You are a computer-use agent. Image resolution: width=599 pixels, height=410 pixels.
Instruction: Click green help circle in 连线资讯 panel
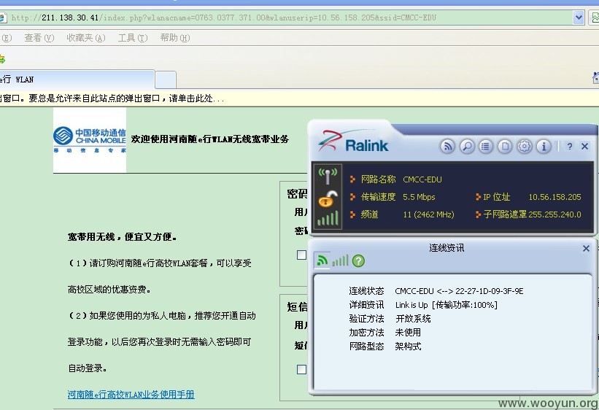(x=358, y=261)
